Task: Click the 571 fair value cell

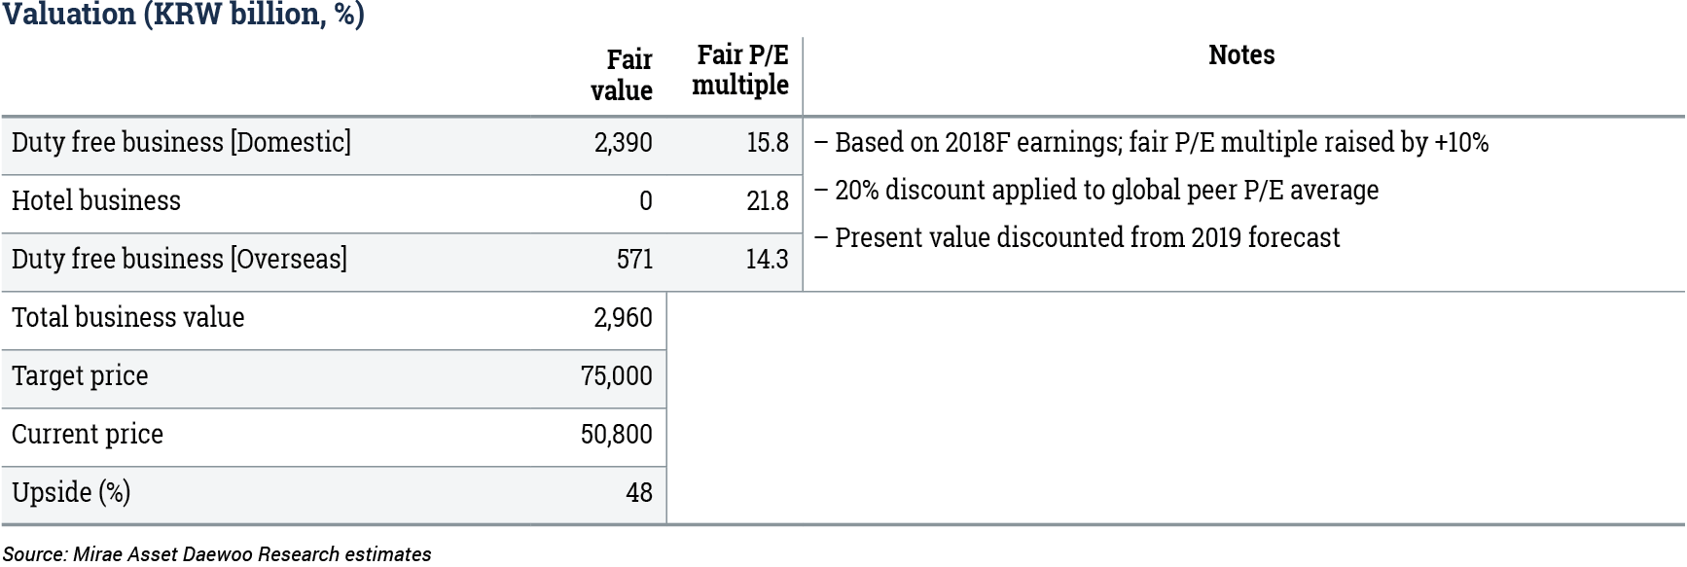Action: (634, 260)
